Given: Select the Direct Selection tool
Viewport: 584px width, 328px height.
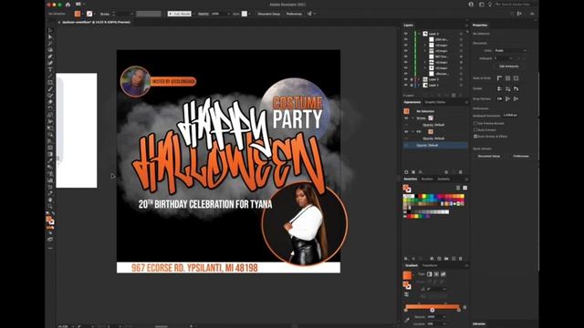Looking at the screenshot, I should tap(50, 36).
